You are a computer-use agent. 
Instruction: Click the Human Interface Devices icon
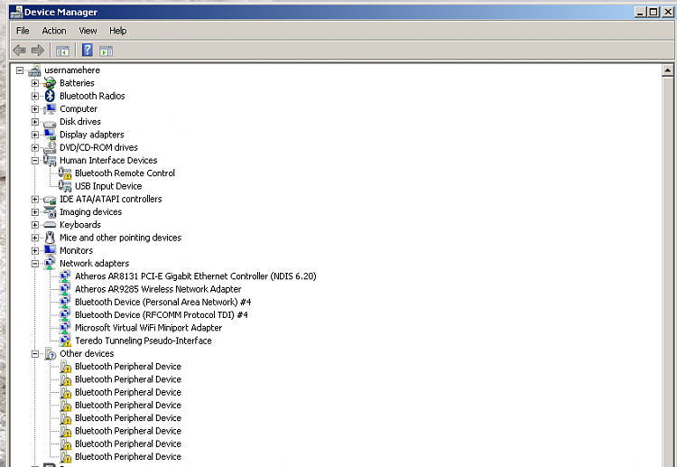[50, 160]
